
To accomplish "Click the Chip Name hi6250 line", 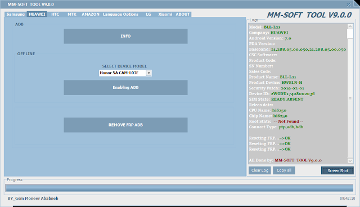I will pyautogui.click(x=268, y=116).
